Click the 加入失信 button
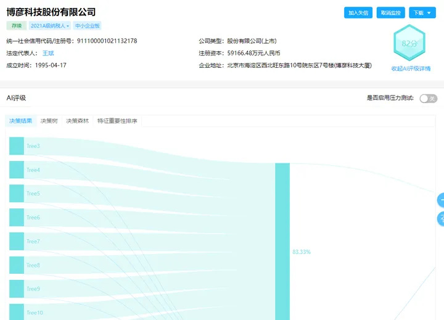 (x=358, y=13)
